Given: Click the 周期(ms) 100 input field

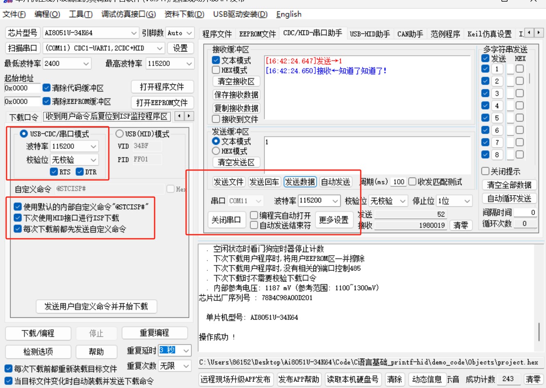Looking at the screenshot, I should pos(398,182).
